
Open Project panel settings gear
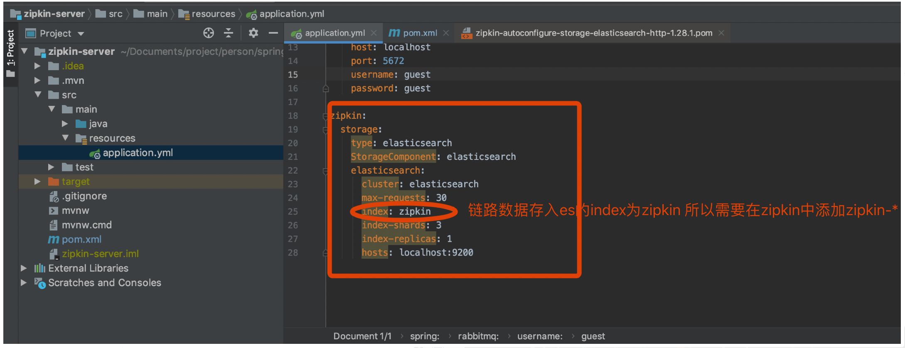[x=253, y=33]
